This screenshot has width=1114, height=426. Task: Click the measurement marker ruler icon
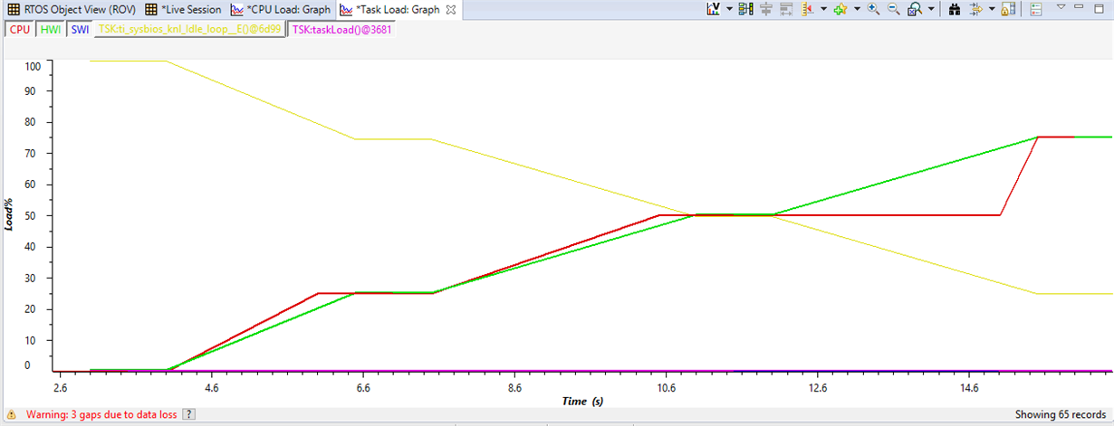[806, 9]
